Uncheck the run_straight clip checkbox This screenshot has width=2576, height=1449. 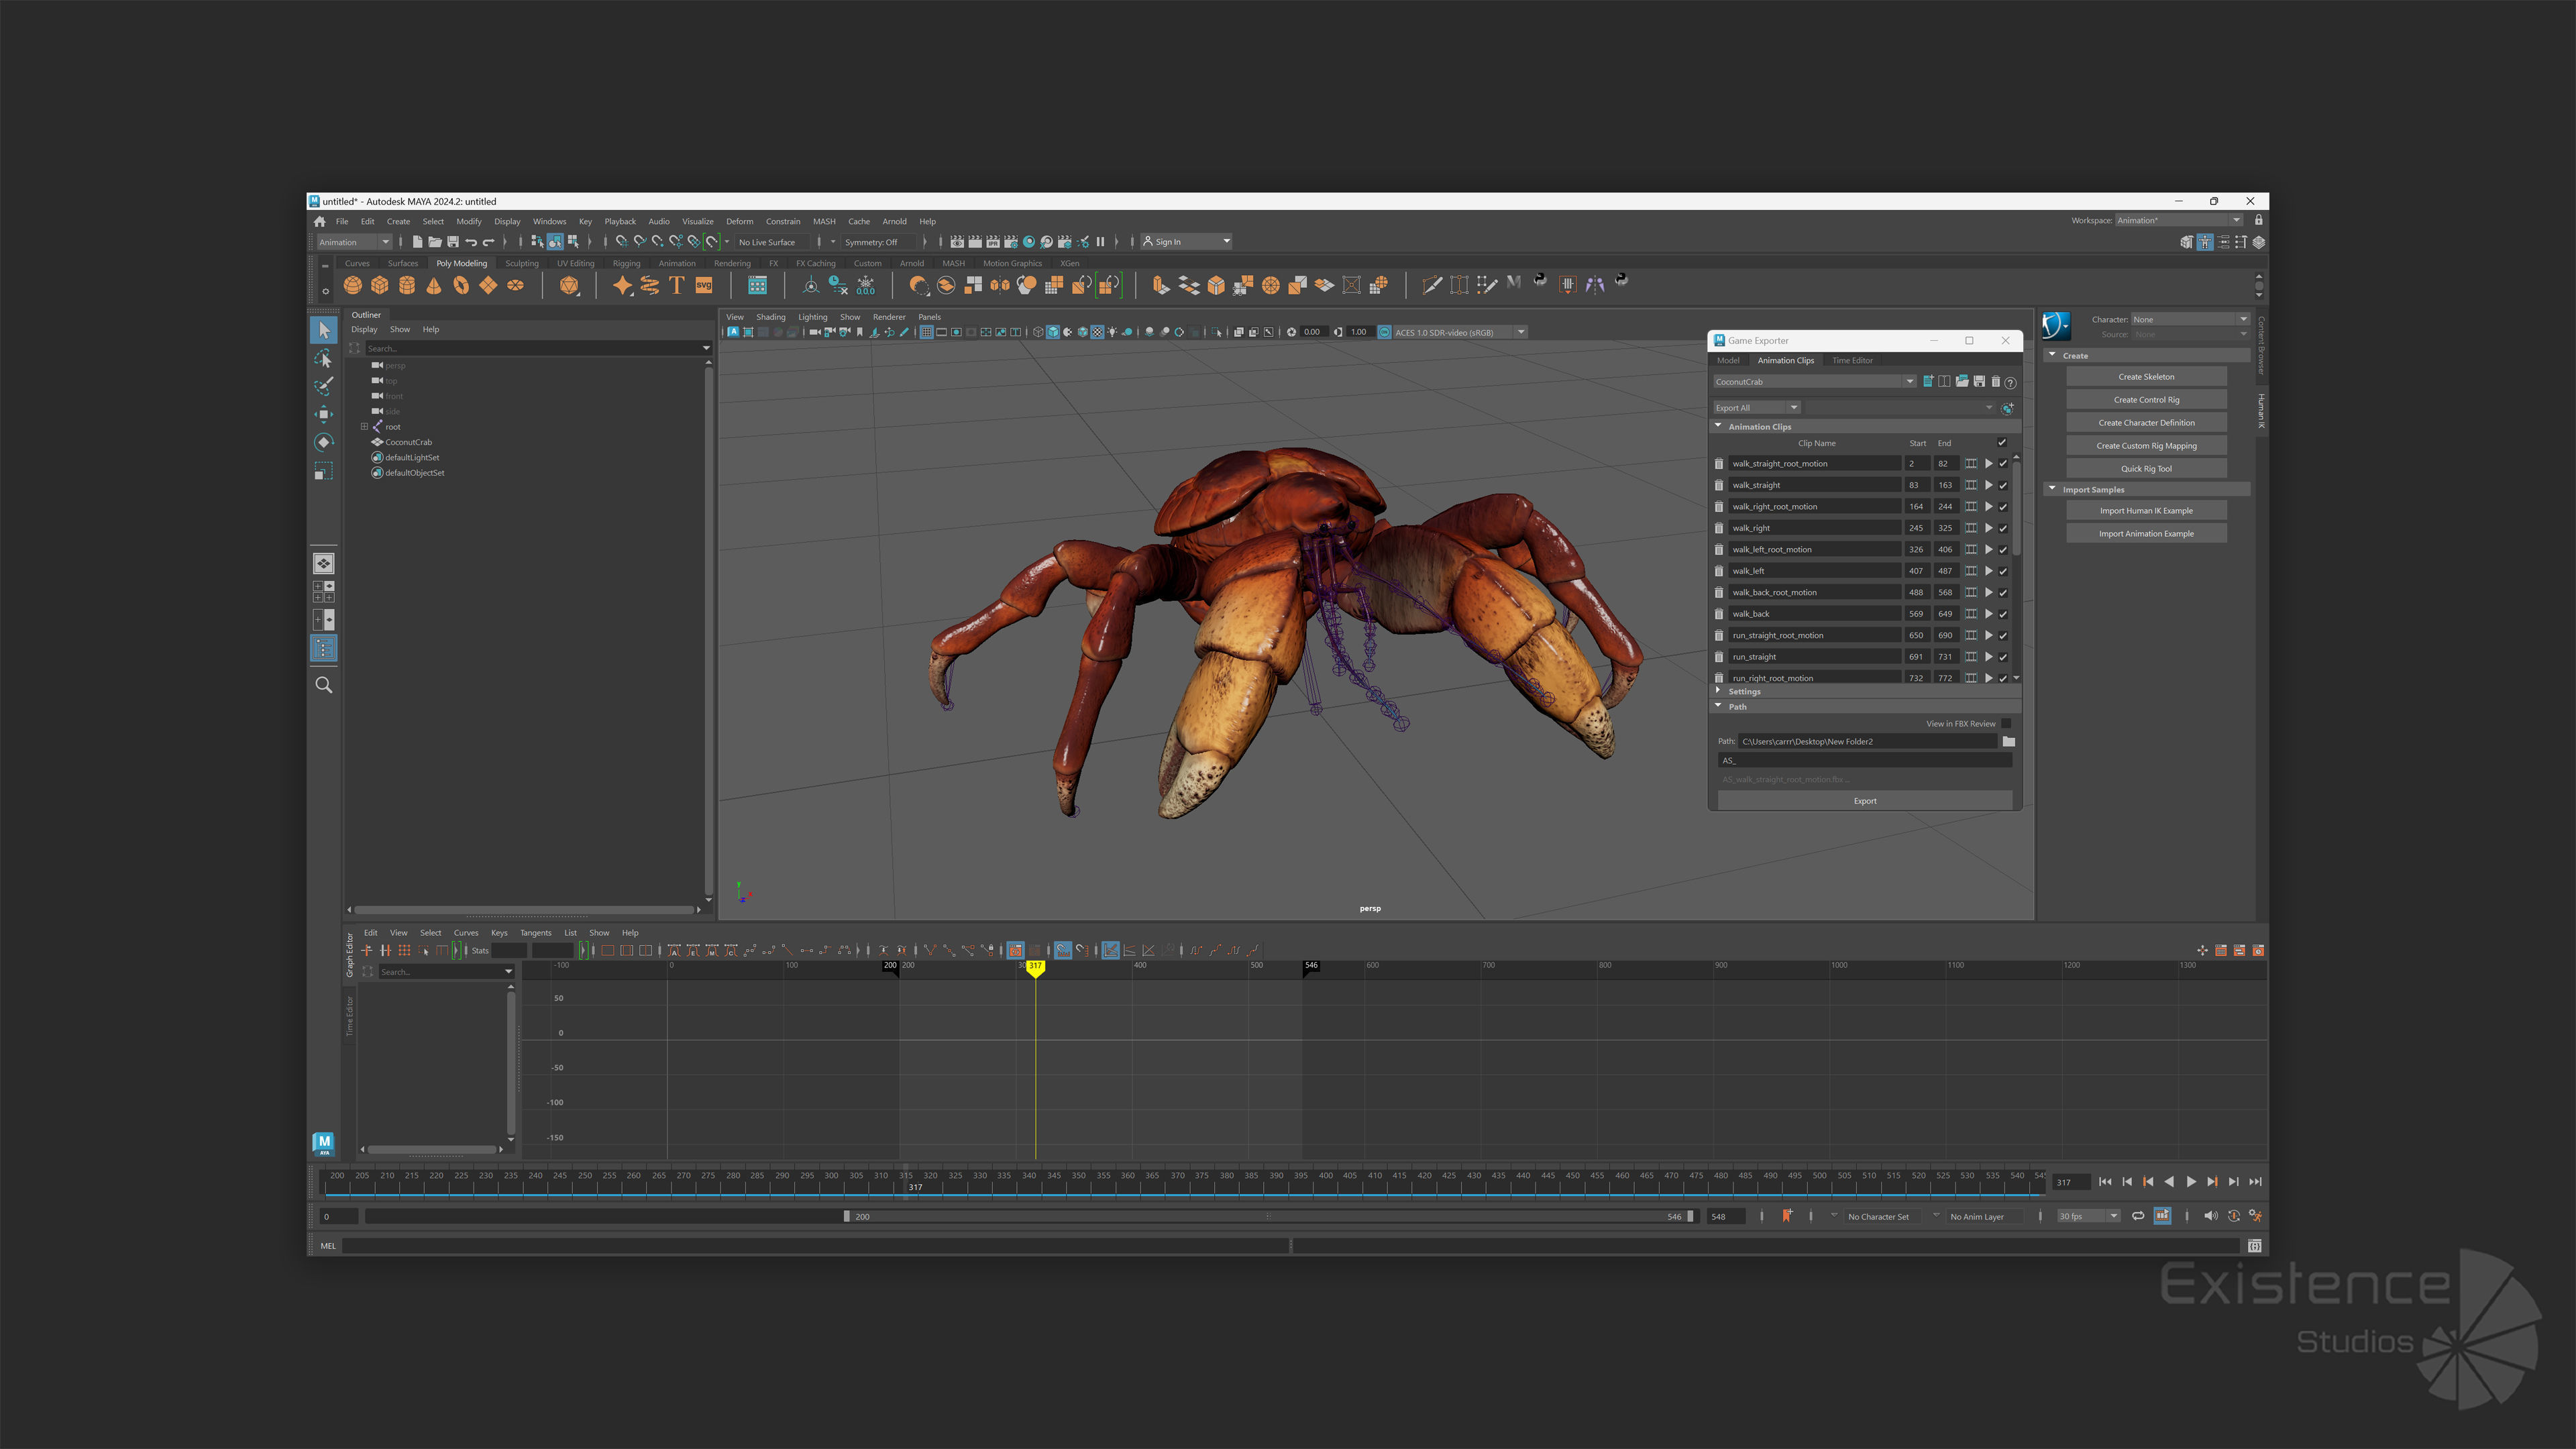click(2003, 657)
